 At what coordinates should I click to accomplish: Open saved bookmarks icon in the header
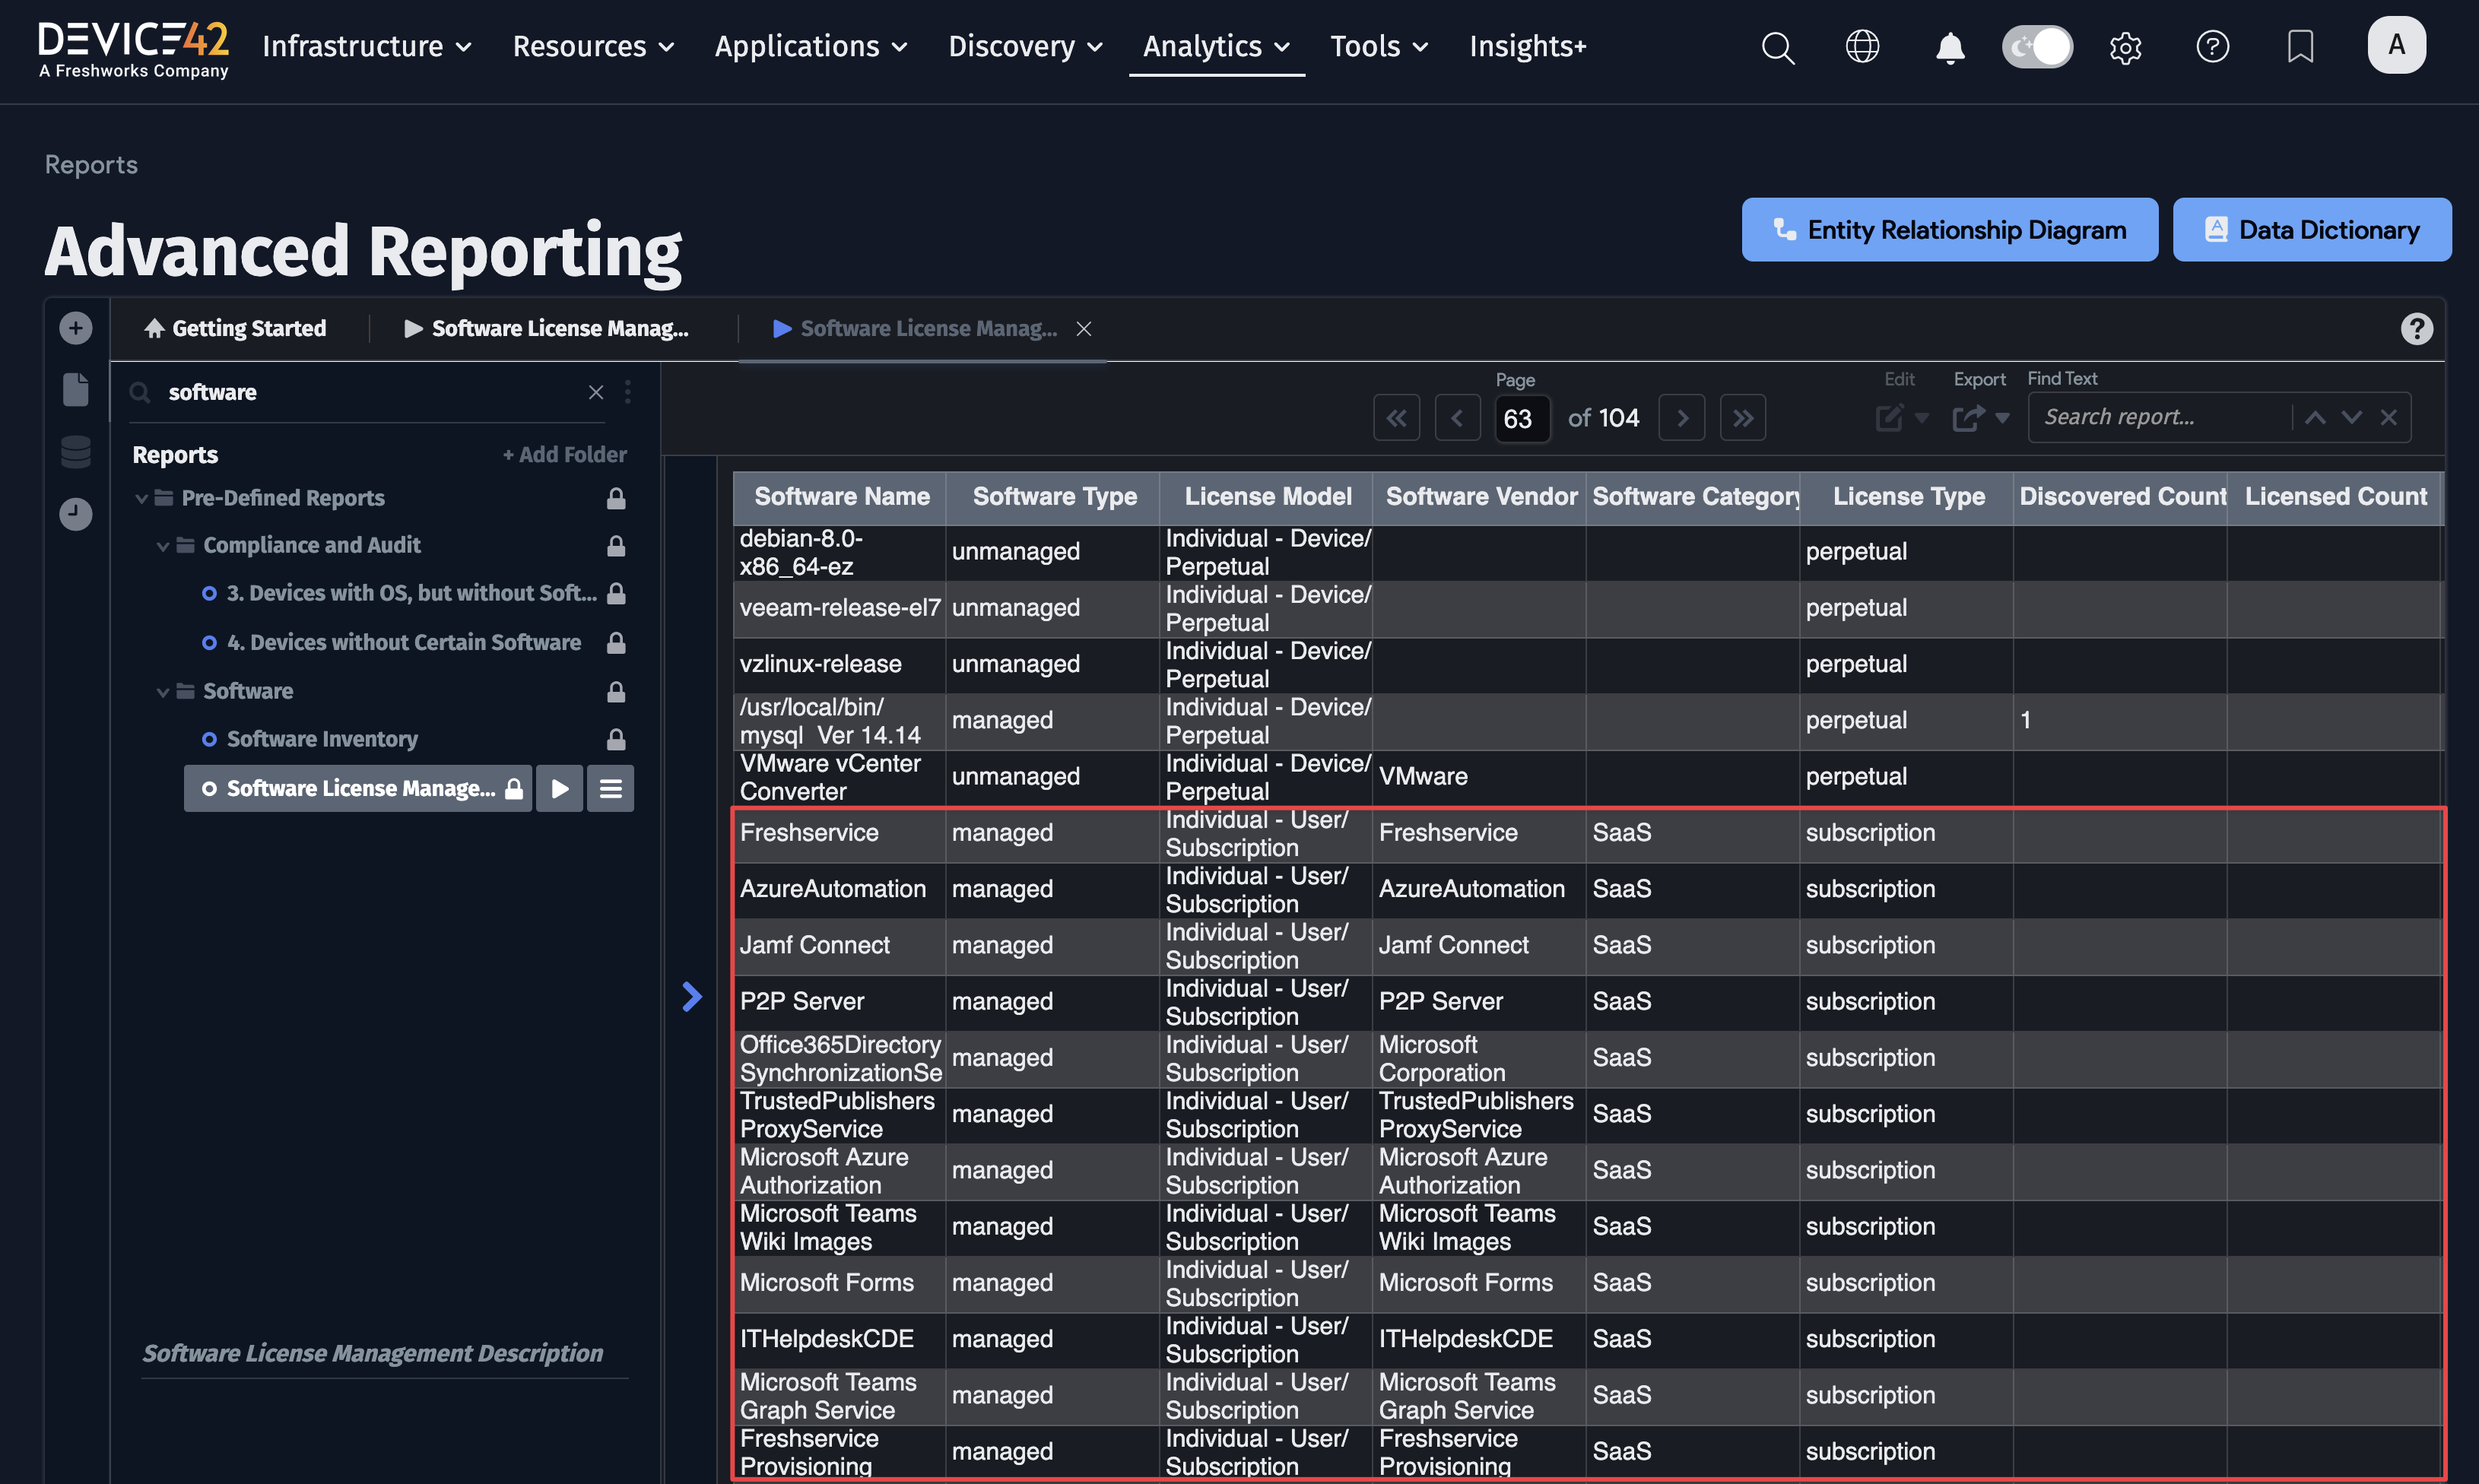2300,46
